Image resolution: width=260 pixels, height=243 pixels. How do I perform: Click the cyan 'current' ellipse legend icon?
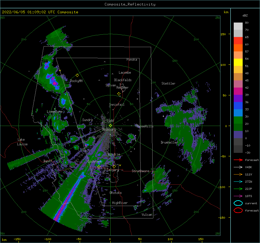pyautogui.click(x=238, y=203)
